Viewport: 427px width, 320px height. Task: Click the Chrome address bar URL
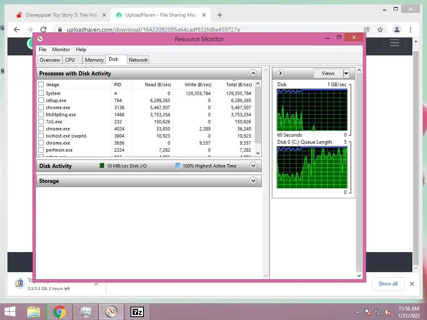pyautogui.click(x=153, y=30)
